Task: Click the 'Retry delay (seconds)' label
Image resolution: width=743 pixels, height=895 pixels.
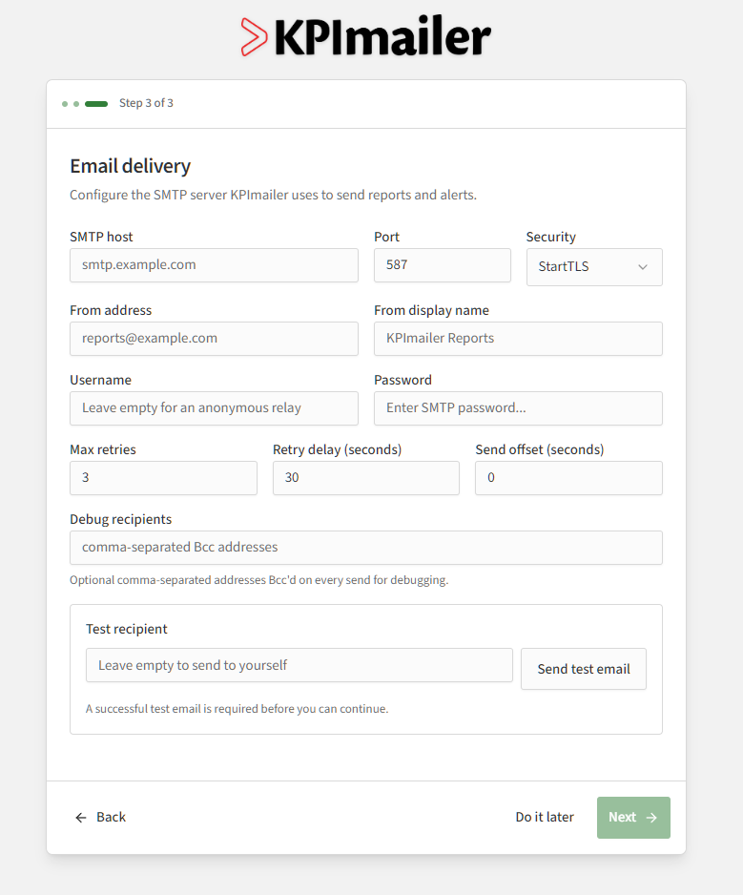Action: pyautogui.click(x=338, y=449)
